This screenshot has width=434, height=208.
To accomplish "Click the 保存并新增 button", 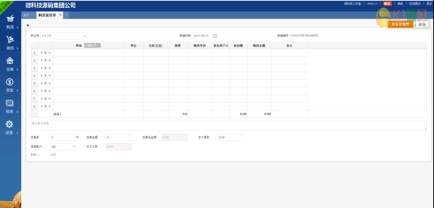I will pos(400,24).
